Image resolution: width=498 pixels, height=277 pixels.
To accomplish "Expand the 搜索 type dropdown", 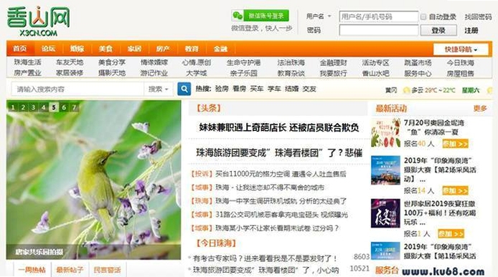I will (x=158, y=89).
